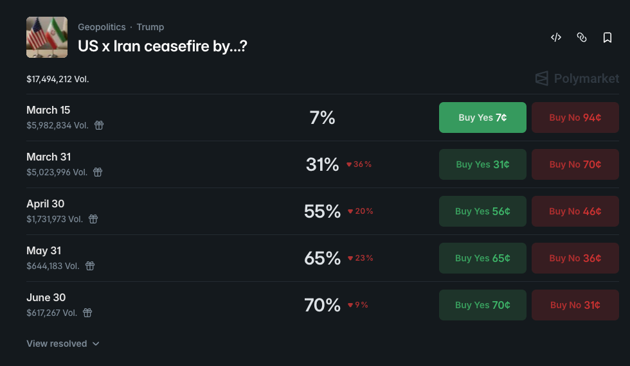Image resolution: width=630 pixels, height=366 pixels.
Task: Click the gift icon beside May 31 volume
Action: pyautogui.click(x=90, y=266)
